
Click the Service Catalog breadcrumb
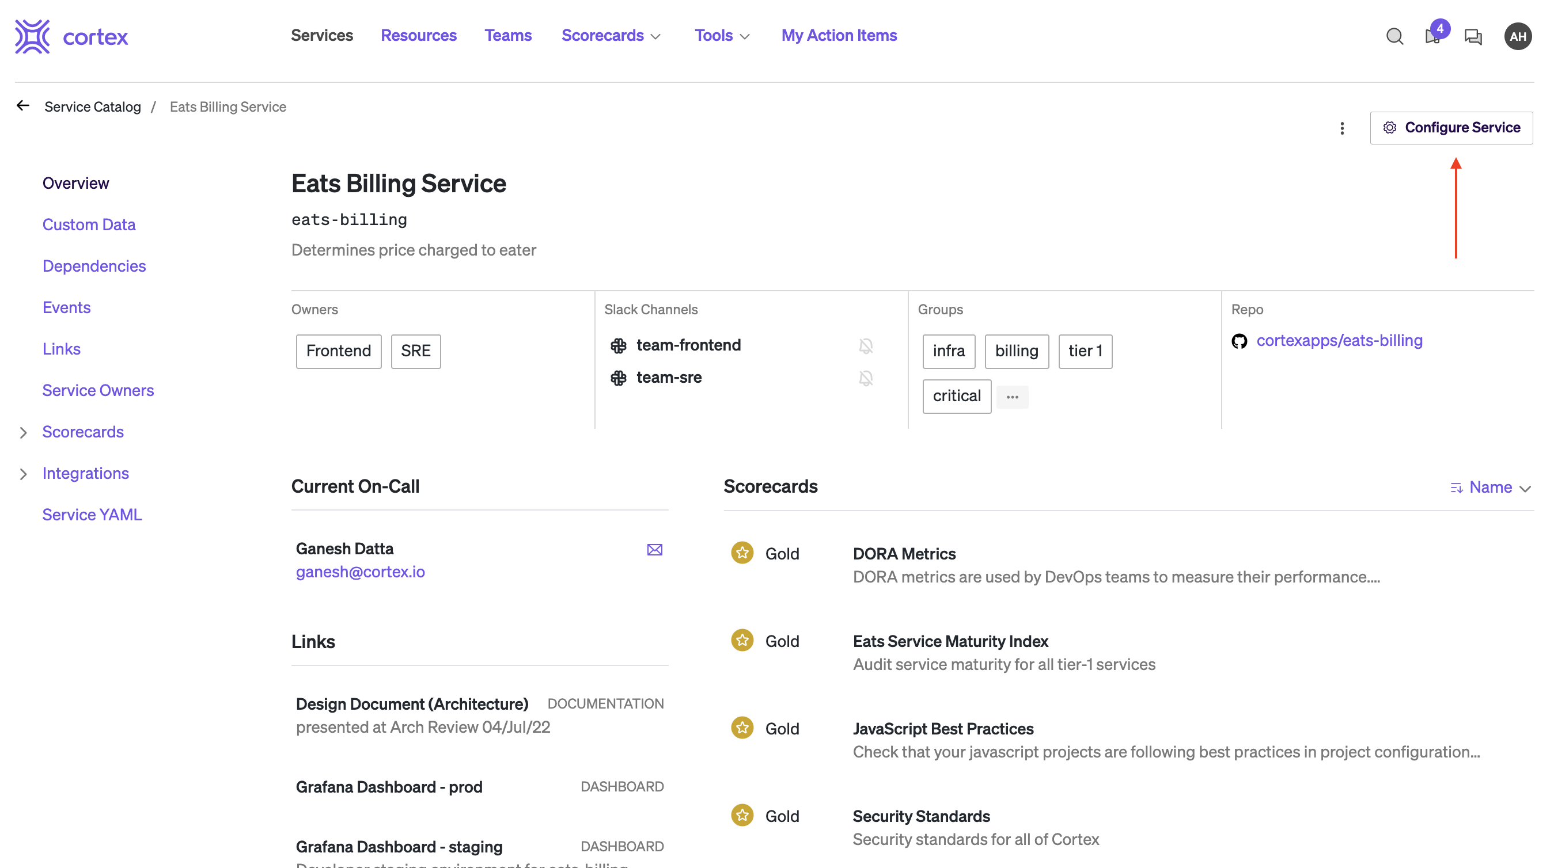(x=93, y=106)
